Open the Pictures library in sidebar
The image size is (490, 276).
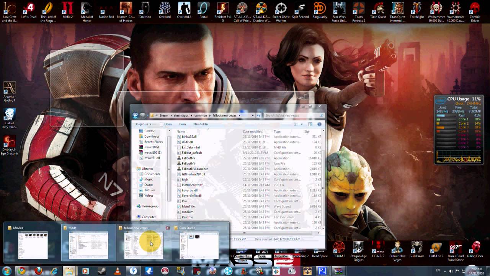(x=147, y=190)
